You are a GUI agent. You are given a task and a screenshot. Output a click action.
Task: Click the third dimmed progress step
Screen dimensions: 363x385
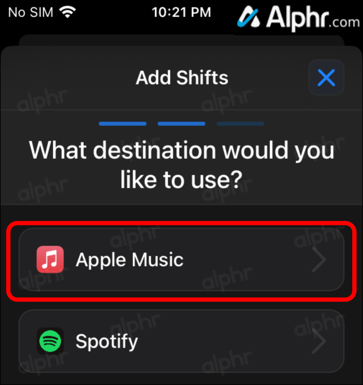[240, 124]
